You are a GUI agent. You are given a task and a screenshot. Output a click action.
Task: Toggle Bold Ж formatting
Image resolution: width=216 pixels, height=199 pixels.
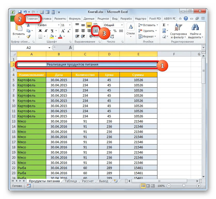(x=40, y=31)
